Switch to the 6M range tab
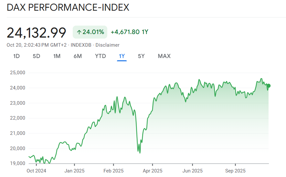Viewport: 286px width, 177px height. (78, 56)
